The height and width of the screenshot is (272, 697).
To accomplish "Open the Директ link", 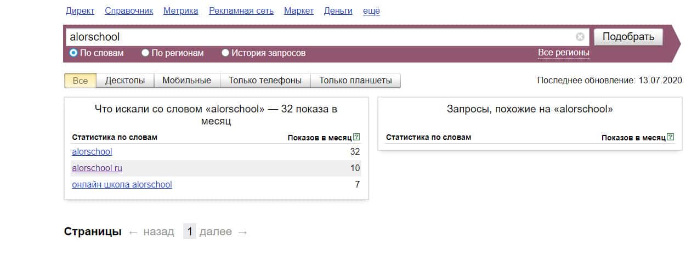I will pyautogui.click(x=80, y=11).
